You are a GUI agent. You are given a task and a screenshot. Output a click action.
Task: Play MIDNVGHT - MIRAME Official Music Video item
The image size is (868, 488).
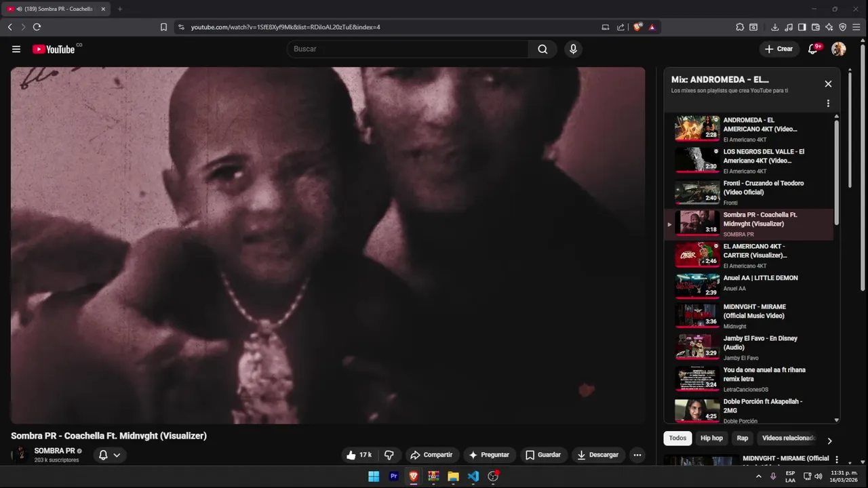[x=747, y=317]
